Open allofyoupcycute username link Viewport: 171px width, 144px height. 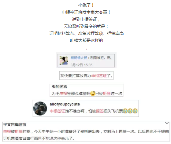pyautogui.click(x=65, y=104)
